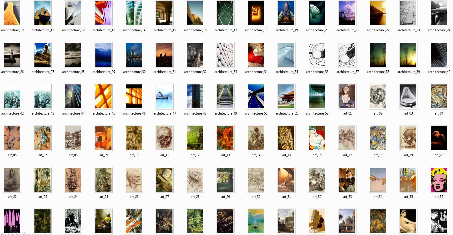Click the art_27 file name label

click(x=165, y=197)
